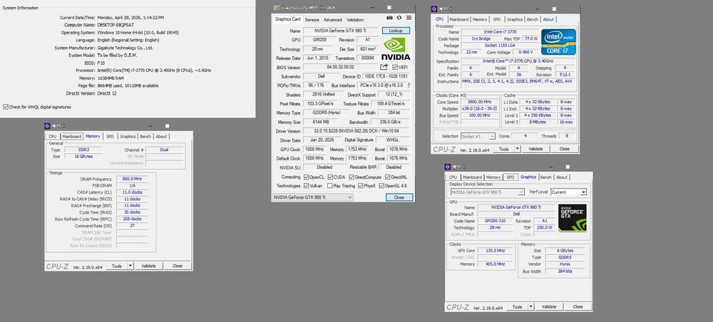This screenshot has width=713, height=322.
Task: Click the Lookup button in GPU-Z
Action: pyautogui.click(x=396, y=31)
